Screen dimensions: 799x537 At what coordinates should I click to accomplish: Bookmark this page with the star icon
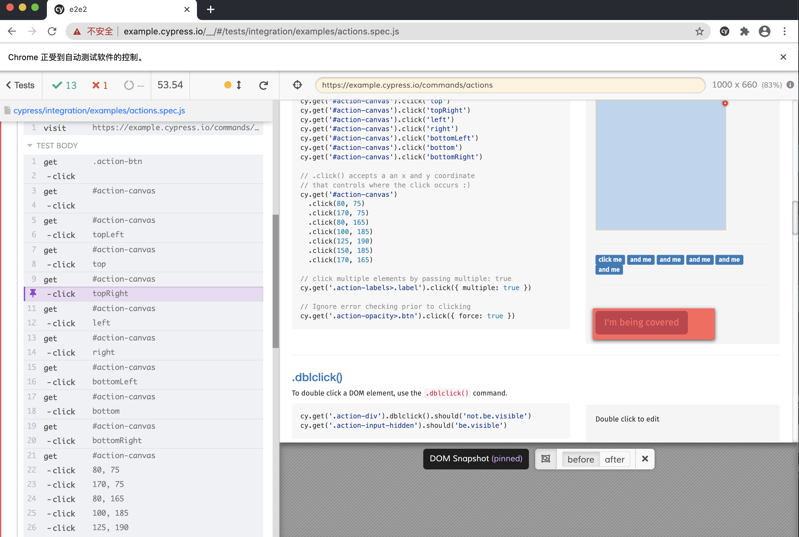pos(700,32)
